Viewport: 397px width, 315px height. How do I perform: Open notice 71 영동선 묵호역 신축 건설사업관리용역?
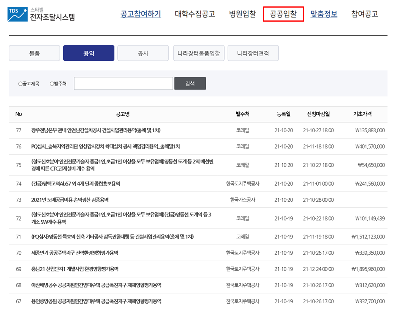113,237
